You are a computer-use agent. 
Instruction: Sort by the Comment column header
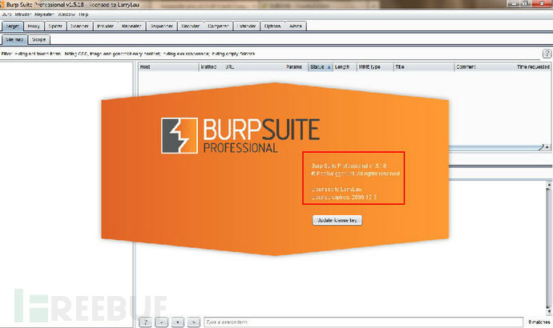(x=484, y=67)
